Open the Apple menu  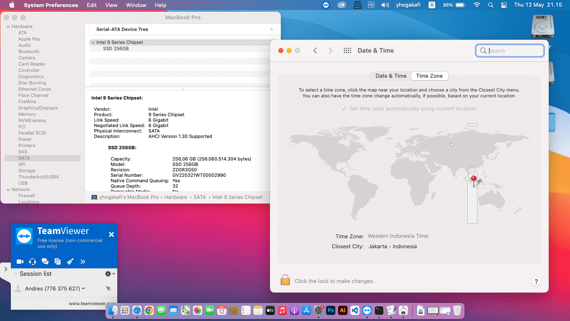[12, 5]
